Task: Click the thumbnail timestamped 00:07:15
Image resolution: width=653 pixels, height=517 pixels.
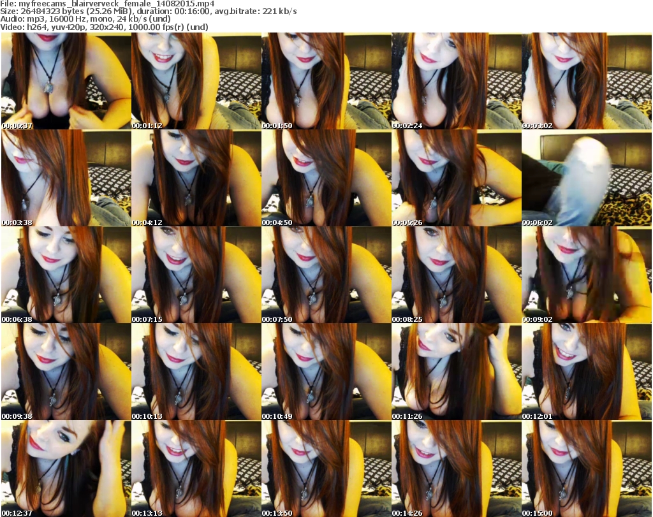Action: click(x=196, y=275)
